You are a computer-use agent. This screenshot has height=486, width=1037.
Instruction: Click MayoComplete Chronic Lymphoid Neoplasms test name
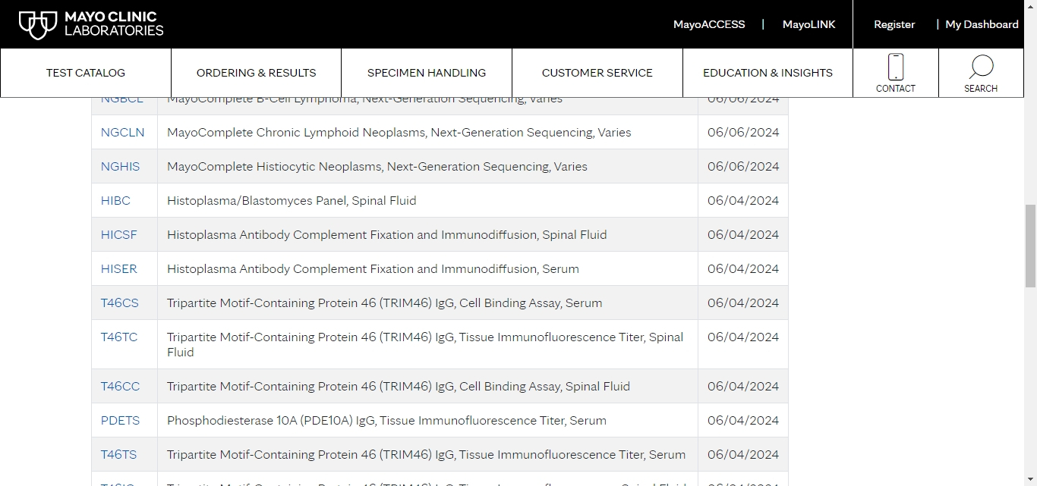pyautogui.click(x=399, y=133)
